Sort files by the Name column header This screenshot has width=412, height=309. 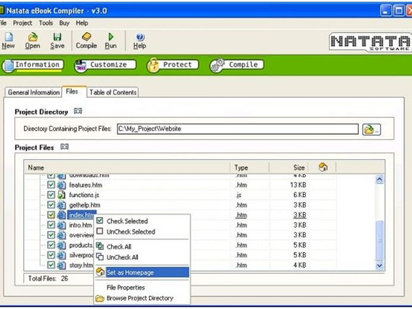tap(127, 168)
